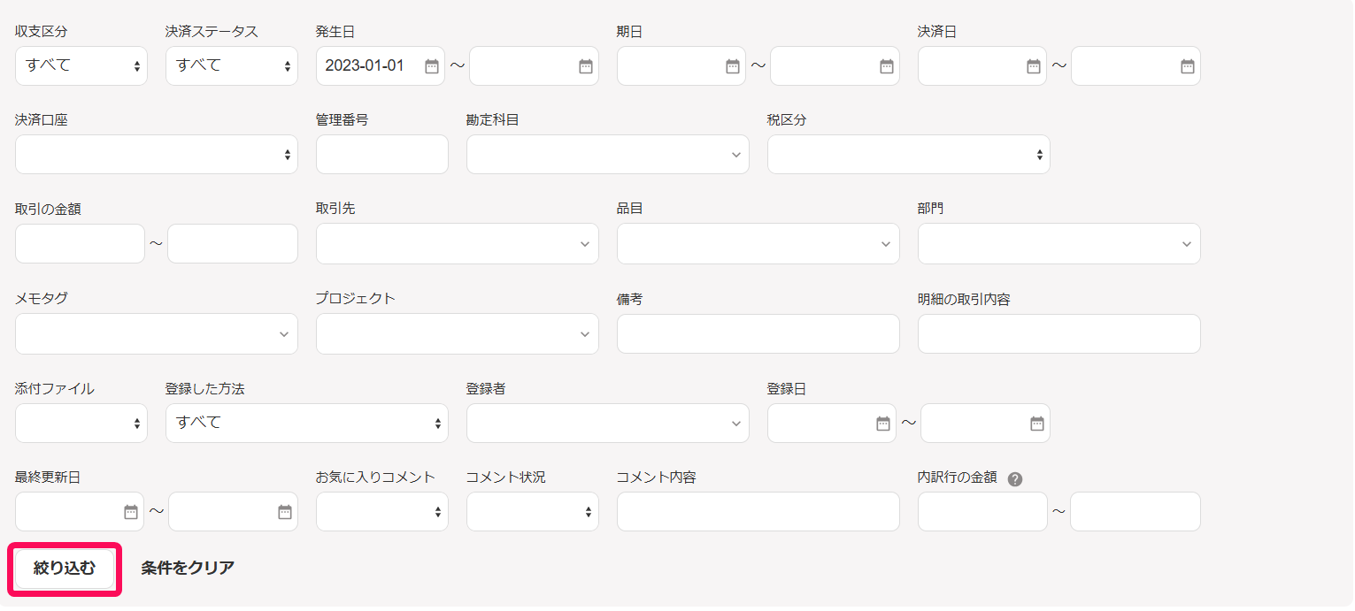Viewport: 1355px width, 611px height.
Task: Focus the 内訳行の金額 maximum field
Action: 1136,512
